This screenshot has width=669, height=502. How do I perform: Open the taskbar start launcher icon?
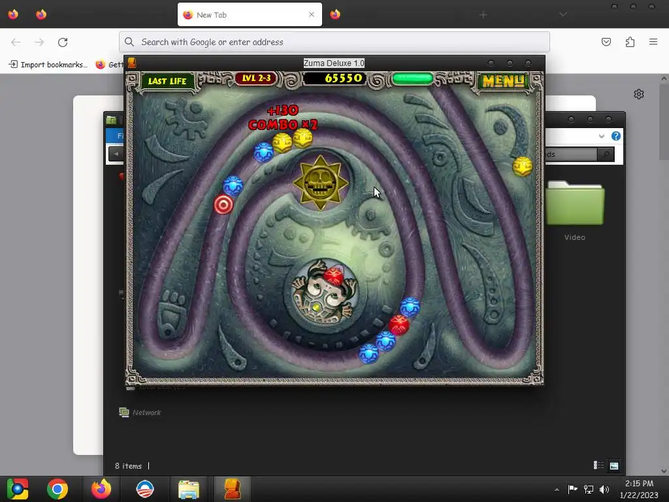[18, 489]
